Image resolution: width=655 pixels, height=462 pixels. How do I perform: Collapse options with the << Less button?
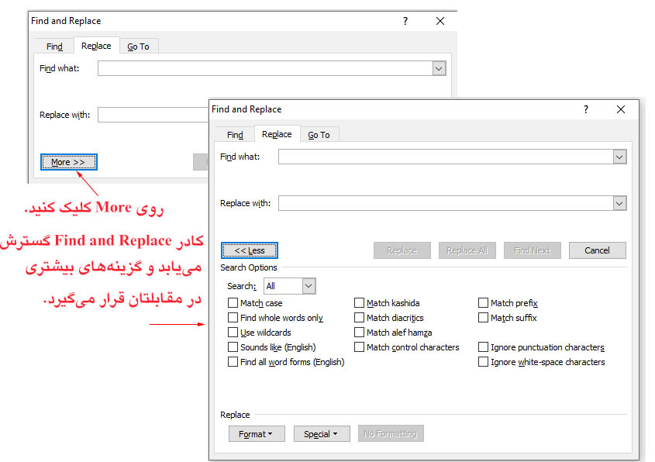point(249,250)
